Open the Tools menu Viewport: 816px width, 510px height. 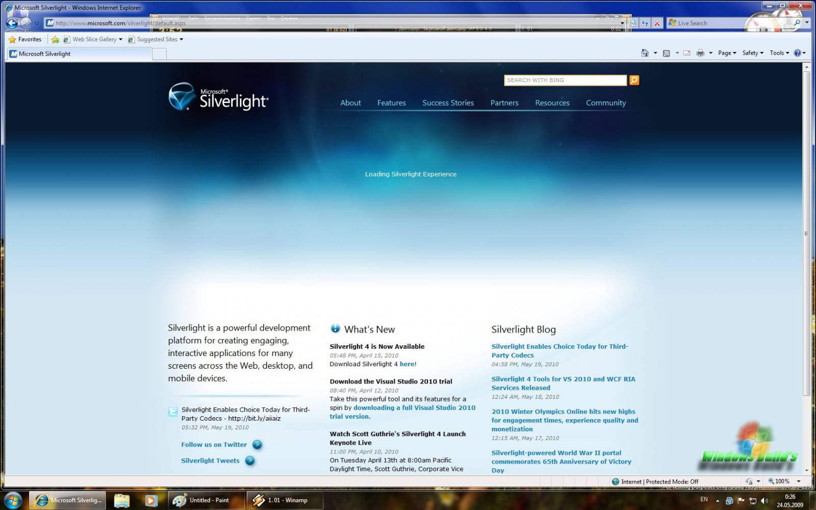(x=779, y=53)
